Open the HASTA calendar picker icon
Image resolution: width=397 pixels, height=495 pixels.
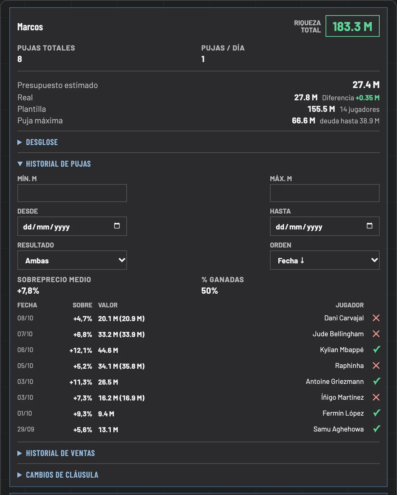tap(370, 226)
